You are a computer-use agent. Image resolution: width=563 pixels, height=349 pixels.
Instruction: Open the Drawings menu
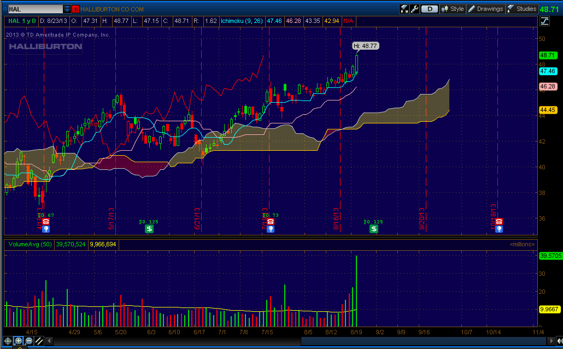486,9
